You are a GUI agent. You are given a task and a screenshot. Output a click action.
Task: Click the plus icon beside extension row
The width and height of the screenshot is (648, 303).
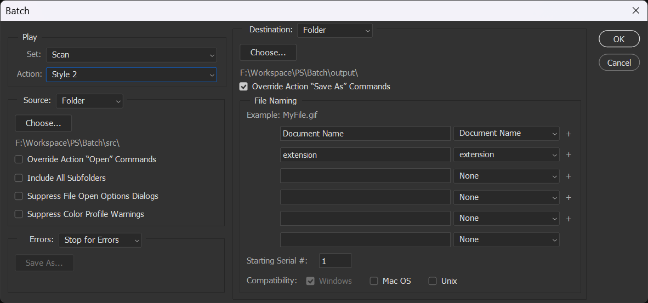[x=569, y=155]
